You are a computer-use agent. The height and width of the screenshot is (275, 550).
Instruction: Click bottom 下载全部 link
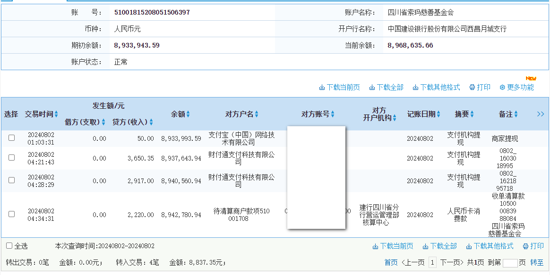coord(439,246)
